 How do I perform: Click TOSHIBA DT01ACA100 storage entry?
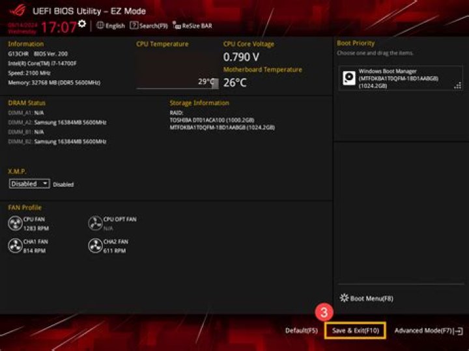212,120
